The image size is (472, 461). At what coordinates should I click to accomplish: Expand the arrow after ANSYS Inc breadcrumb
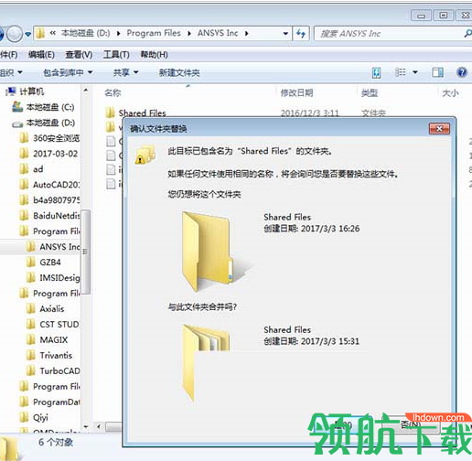[x=246, y=33]
